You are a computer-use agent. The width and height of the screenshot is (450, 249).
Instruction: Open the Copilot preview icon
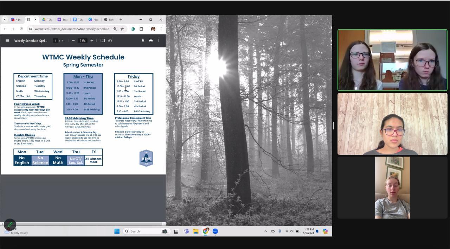(x=325, y=231)
